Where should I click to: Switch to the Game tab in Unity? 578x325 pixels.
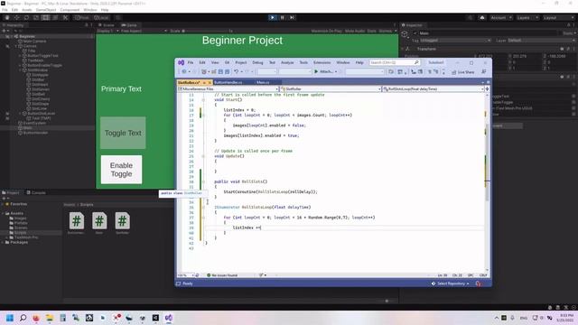[129, 25]
